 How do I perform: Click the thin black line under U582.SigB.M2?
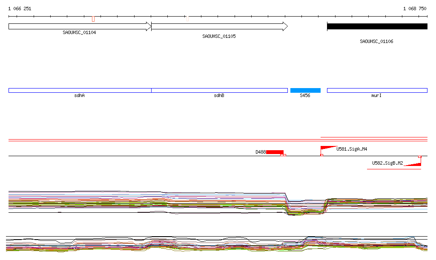pos(393,169)
